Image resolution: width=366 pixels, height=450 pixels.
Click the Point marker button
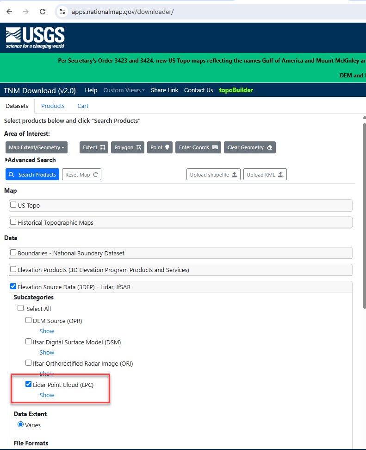pos(160,147)
